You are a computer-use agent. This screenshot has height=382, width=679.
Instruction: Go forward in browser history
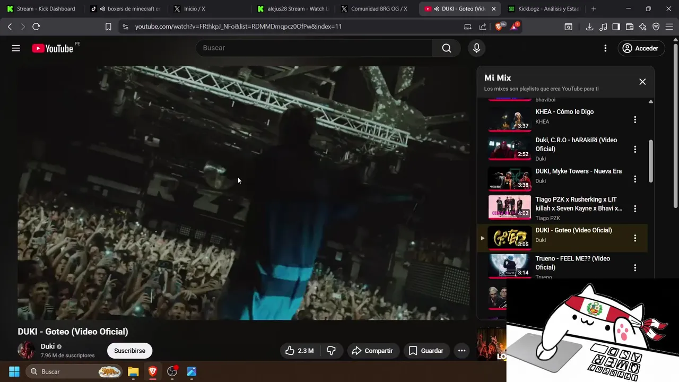[x=23, y=27]
